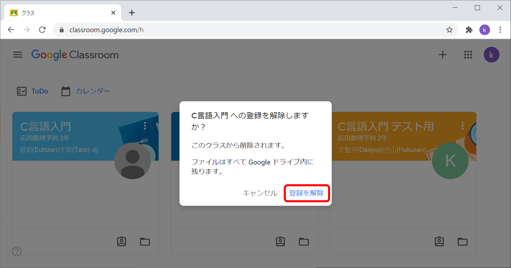
Task: Reload the page
Action: 42,30
